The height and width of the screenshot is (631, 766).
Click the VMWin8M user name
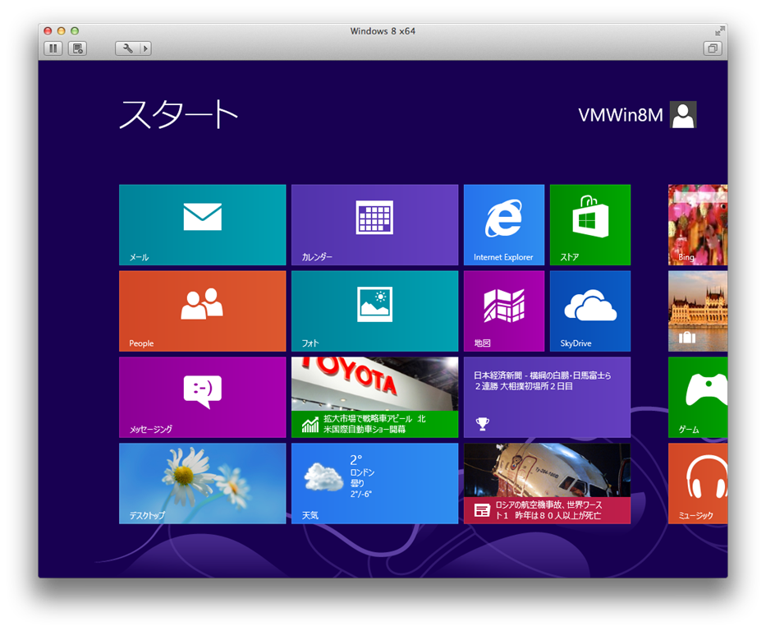621,115
